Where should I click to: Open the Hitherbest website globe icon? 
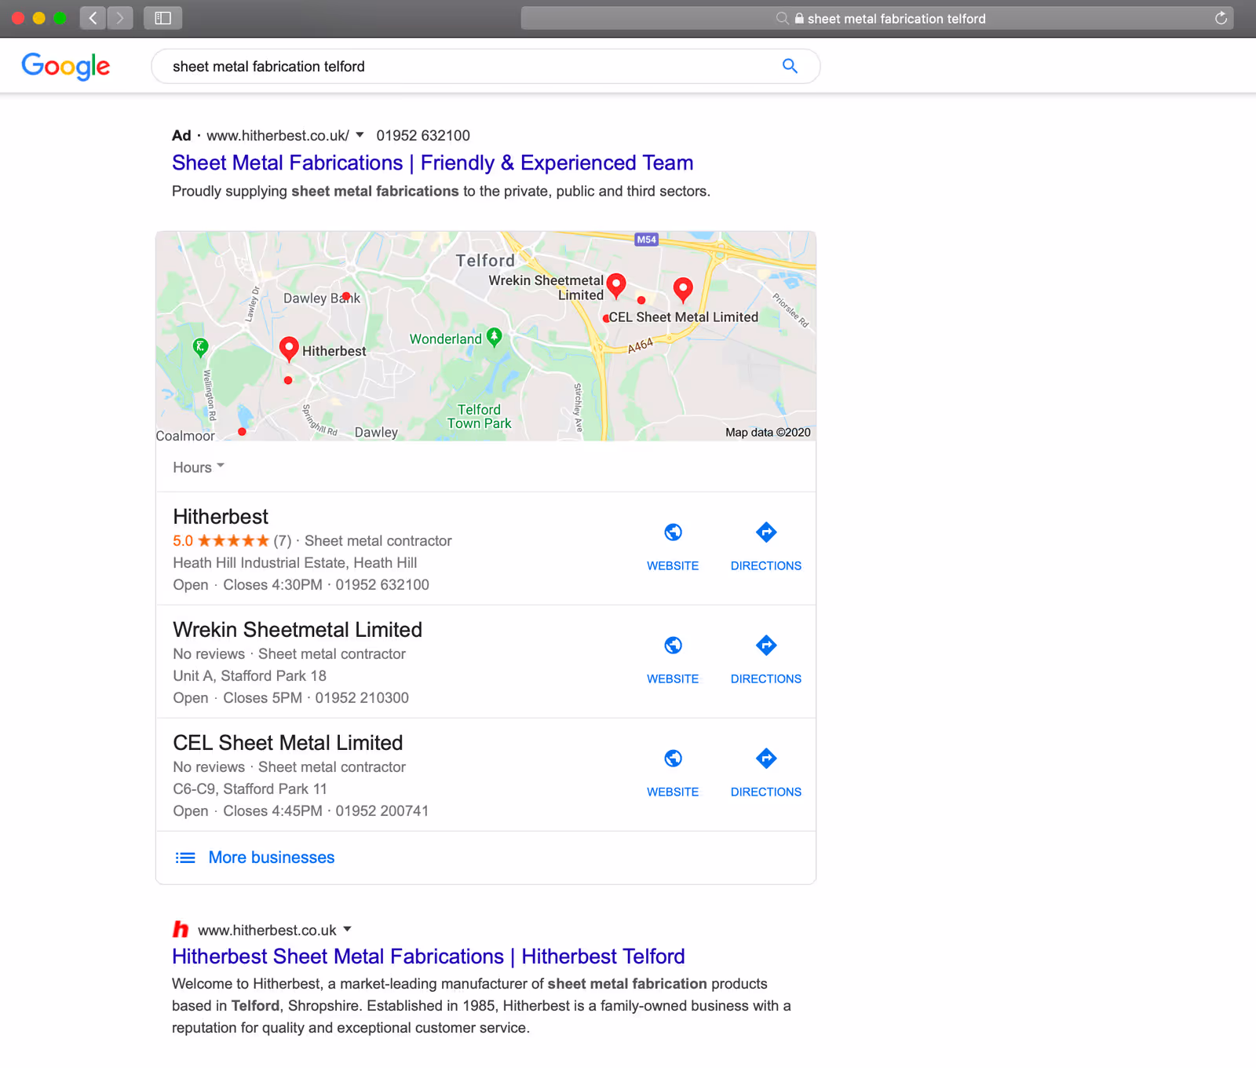pyautogui.click(x=673, y=532)
